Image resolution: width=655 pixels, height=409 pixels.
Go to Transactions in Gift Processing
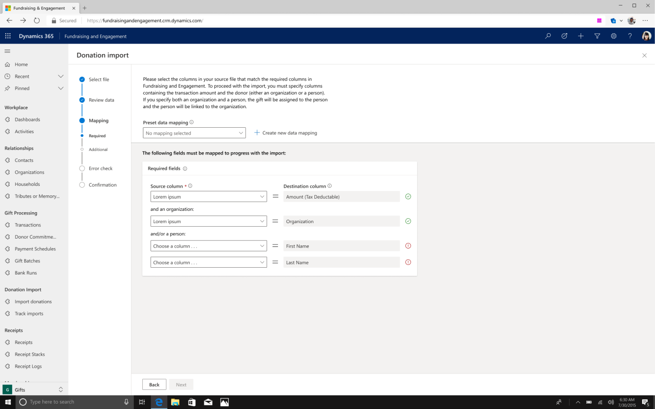pos(27,225)
